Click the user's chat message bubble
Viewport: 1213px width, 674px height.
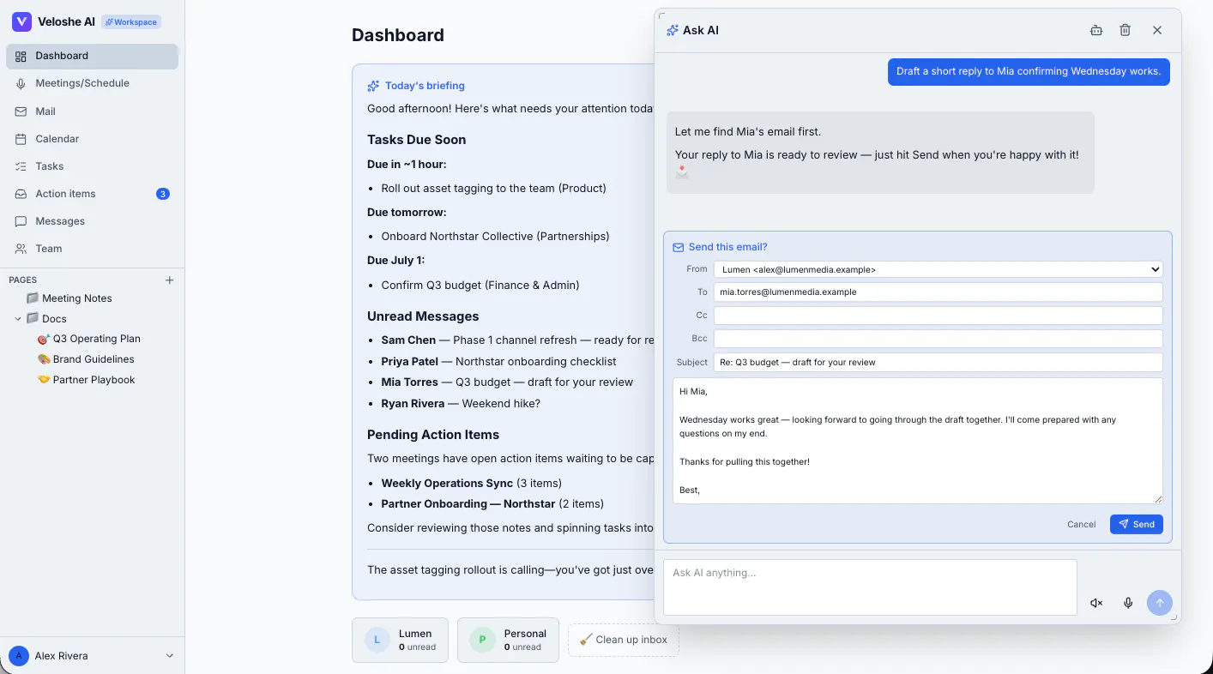(x=1029, y=71)
